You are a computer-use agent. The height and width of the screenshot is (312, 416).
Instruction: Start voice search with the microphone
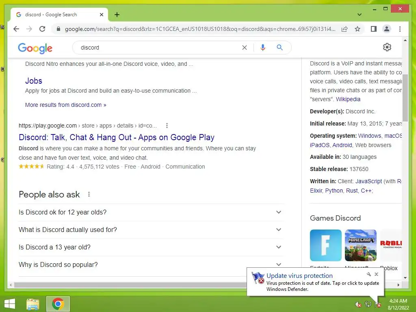263,48
